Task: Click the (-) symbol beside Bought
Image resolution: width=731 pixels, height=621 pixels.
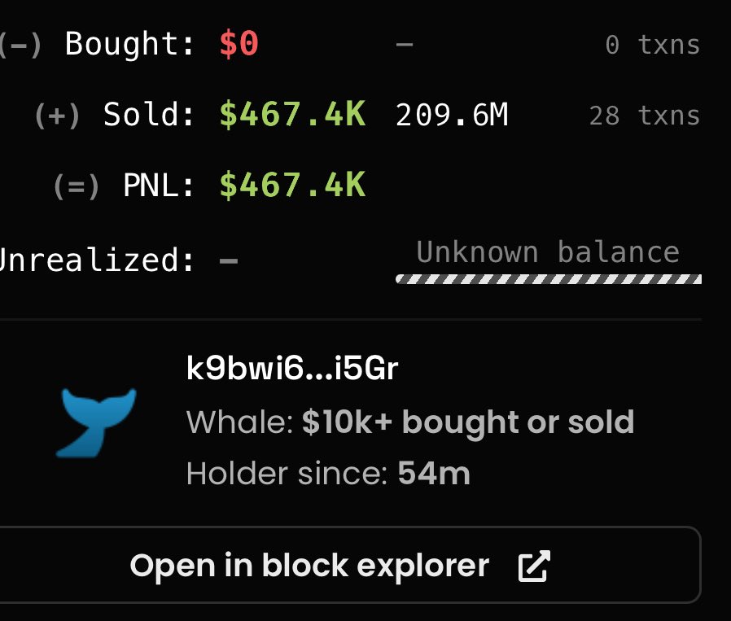Action: click(21, 45)
